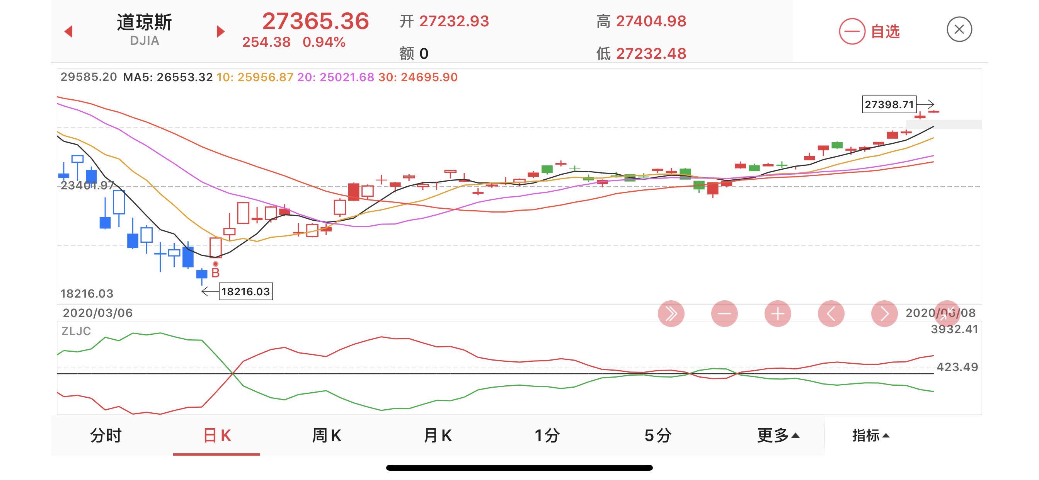Click the 23401.97 price axis label
1039x480 pixels.
87,186
